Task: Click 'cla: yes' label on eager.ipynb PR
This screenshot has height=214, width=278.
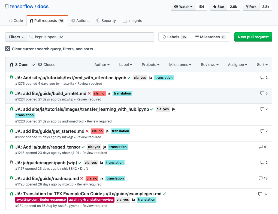Action: pyautogui.click(x=91, y=163)
